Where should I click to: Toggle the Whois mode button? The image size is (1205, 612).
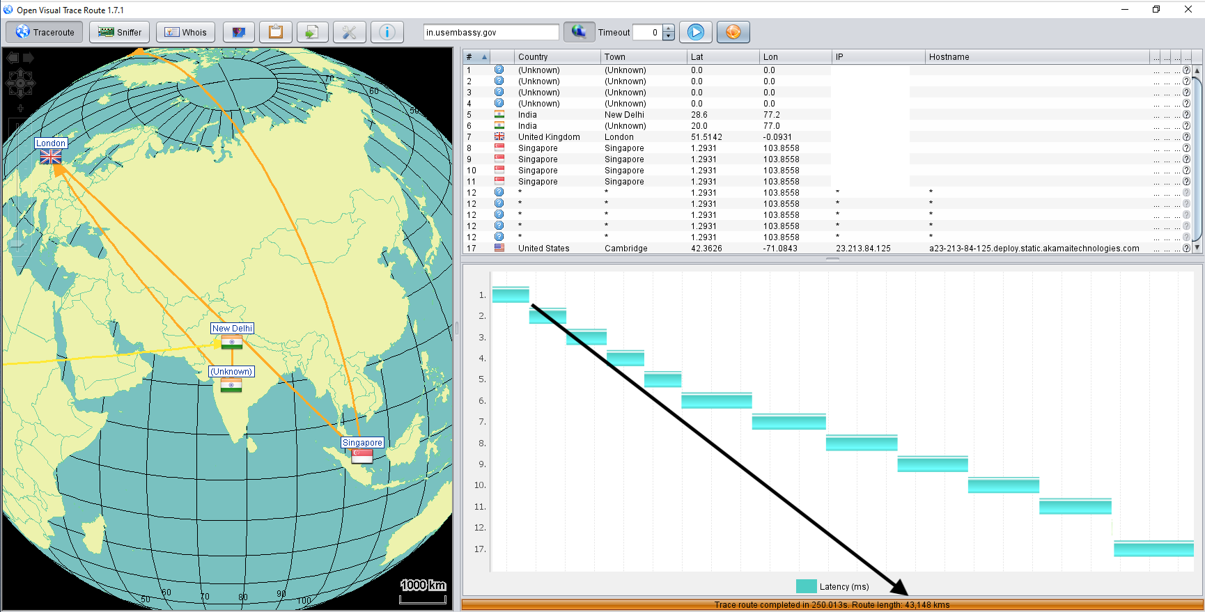[185, 32]
